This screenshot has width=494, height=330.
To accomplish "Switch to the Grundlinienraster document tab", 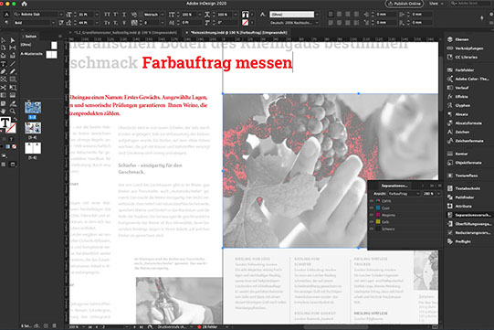I will [x=125, y=33].
